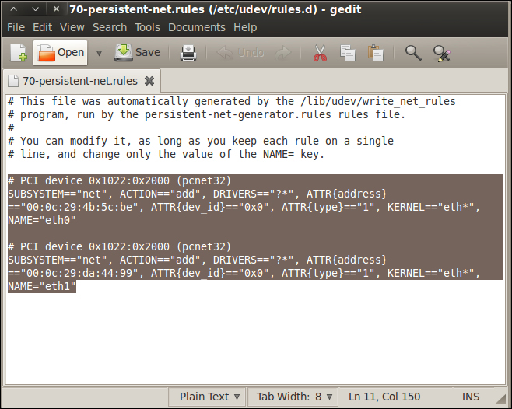Open the Tab Width dropdown
512x409 pixels.
[x=294, y=397]
